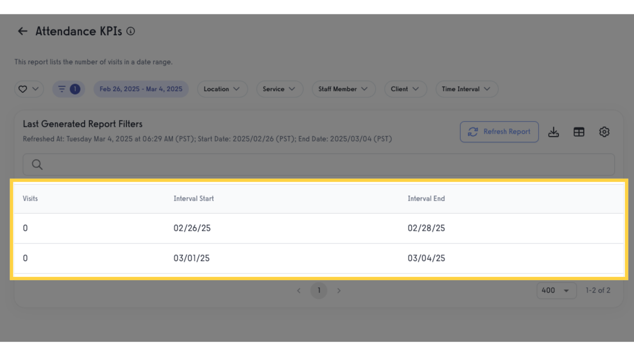Go to the next page arrow
Image resolution: width=634 pixels, height=356 pixels.
tap(339, 291)
